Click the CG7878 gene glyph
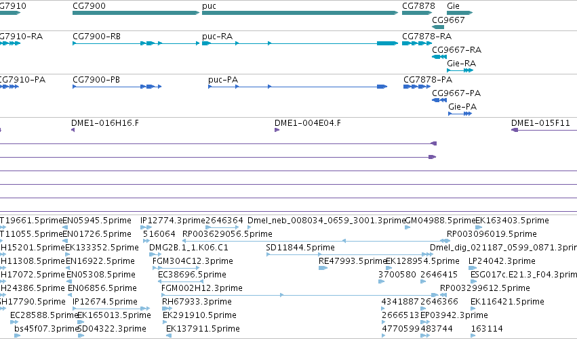 pyautogui.click(x=417, y=13)
